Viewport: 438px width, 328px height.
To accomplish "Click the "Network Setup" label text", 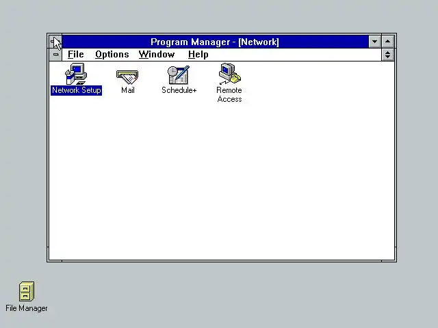I will [76, 90].
